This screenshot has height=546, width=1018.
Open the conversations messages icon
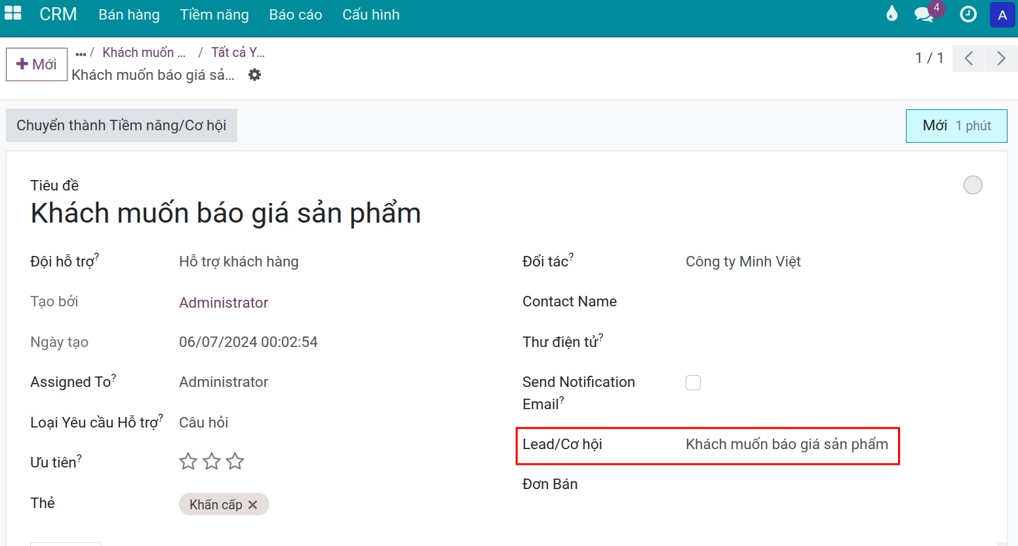924,14
